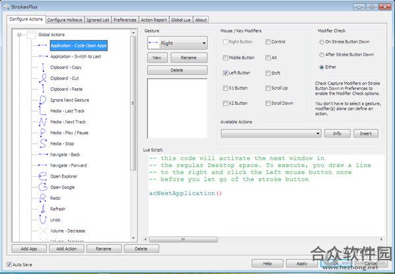The image size is (395, 274).
Task: Select On Stroke Button Down radio option
Action: pos(321,42)
